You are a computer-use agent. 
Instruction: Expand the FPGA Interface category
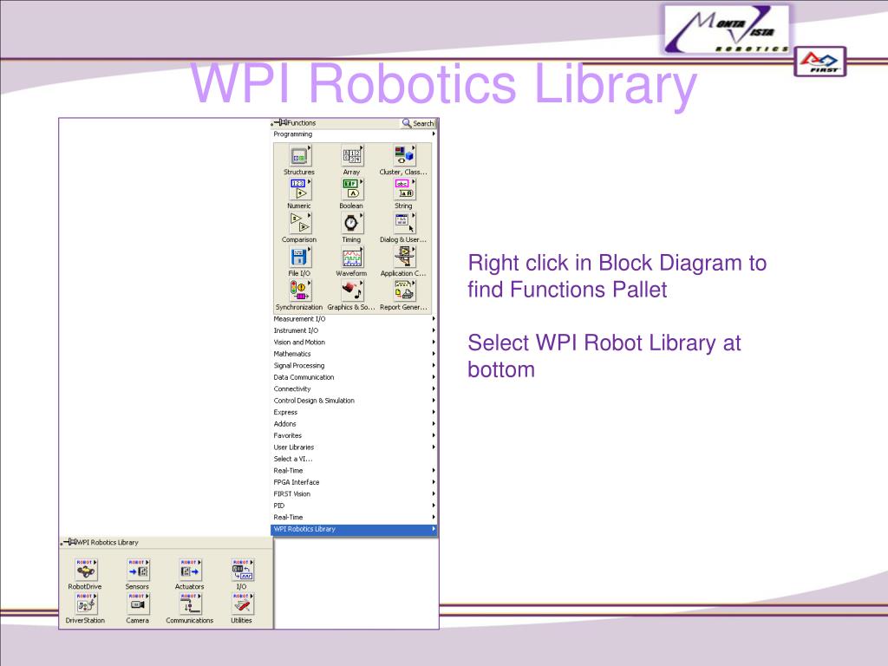tap(355, 482)
